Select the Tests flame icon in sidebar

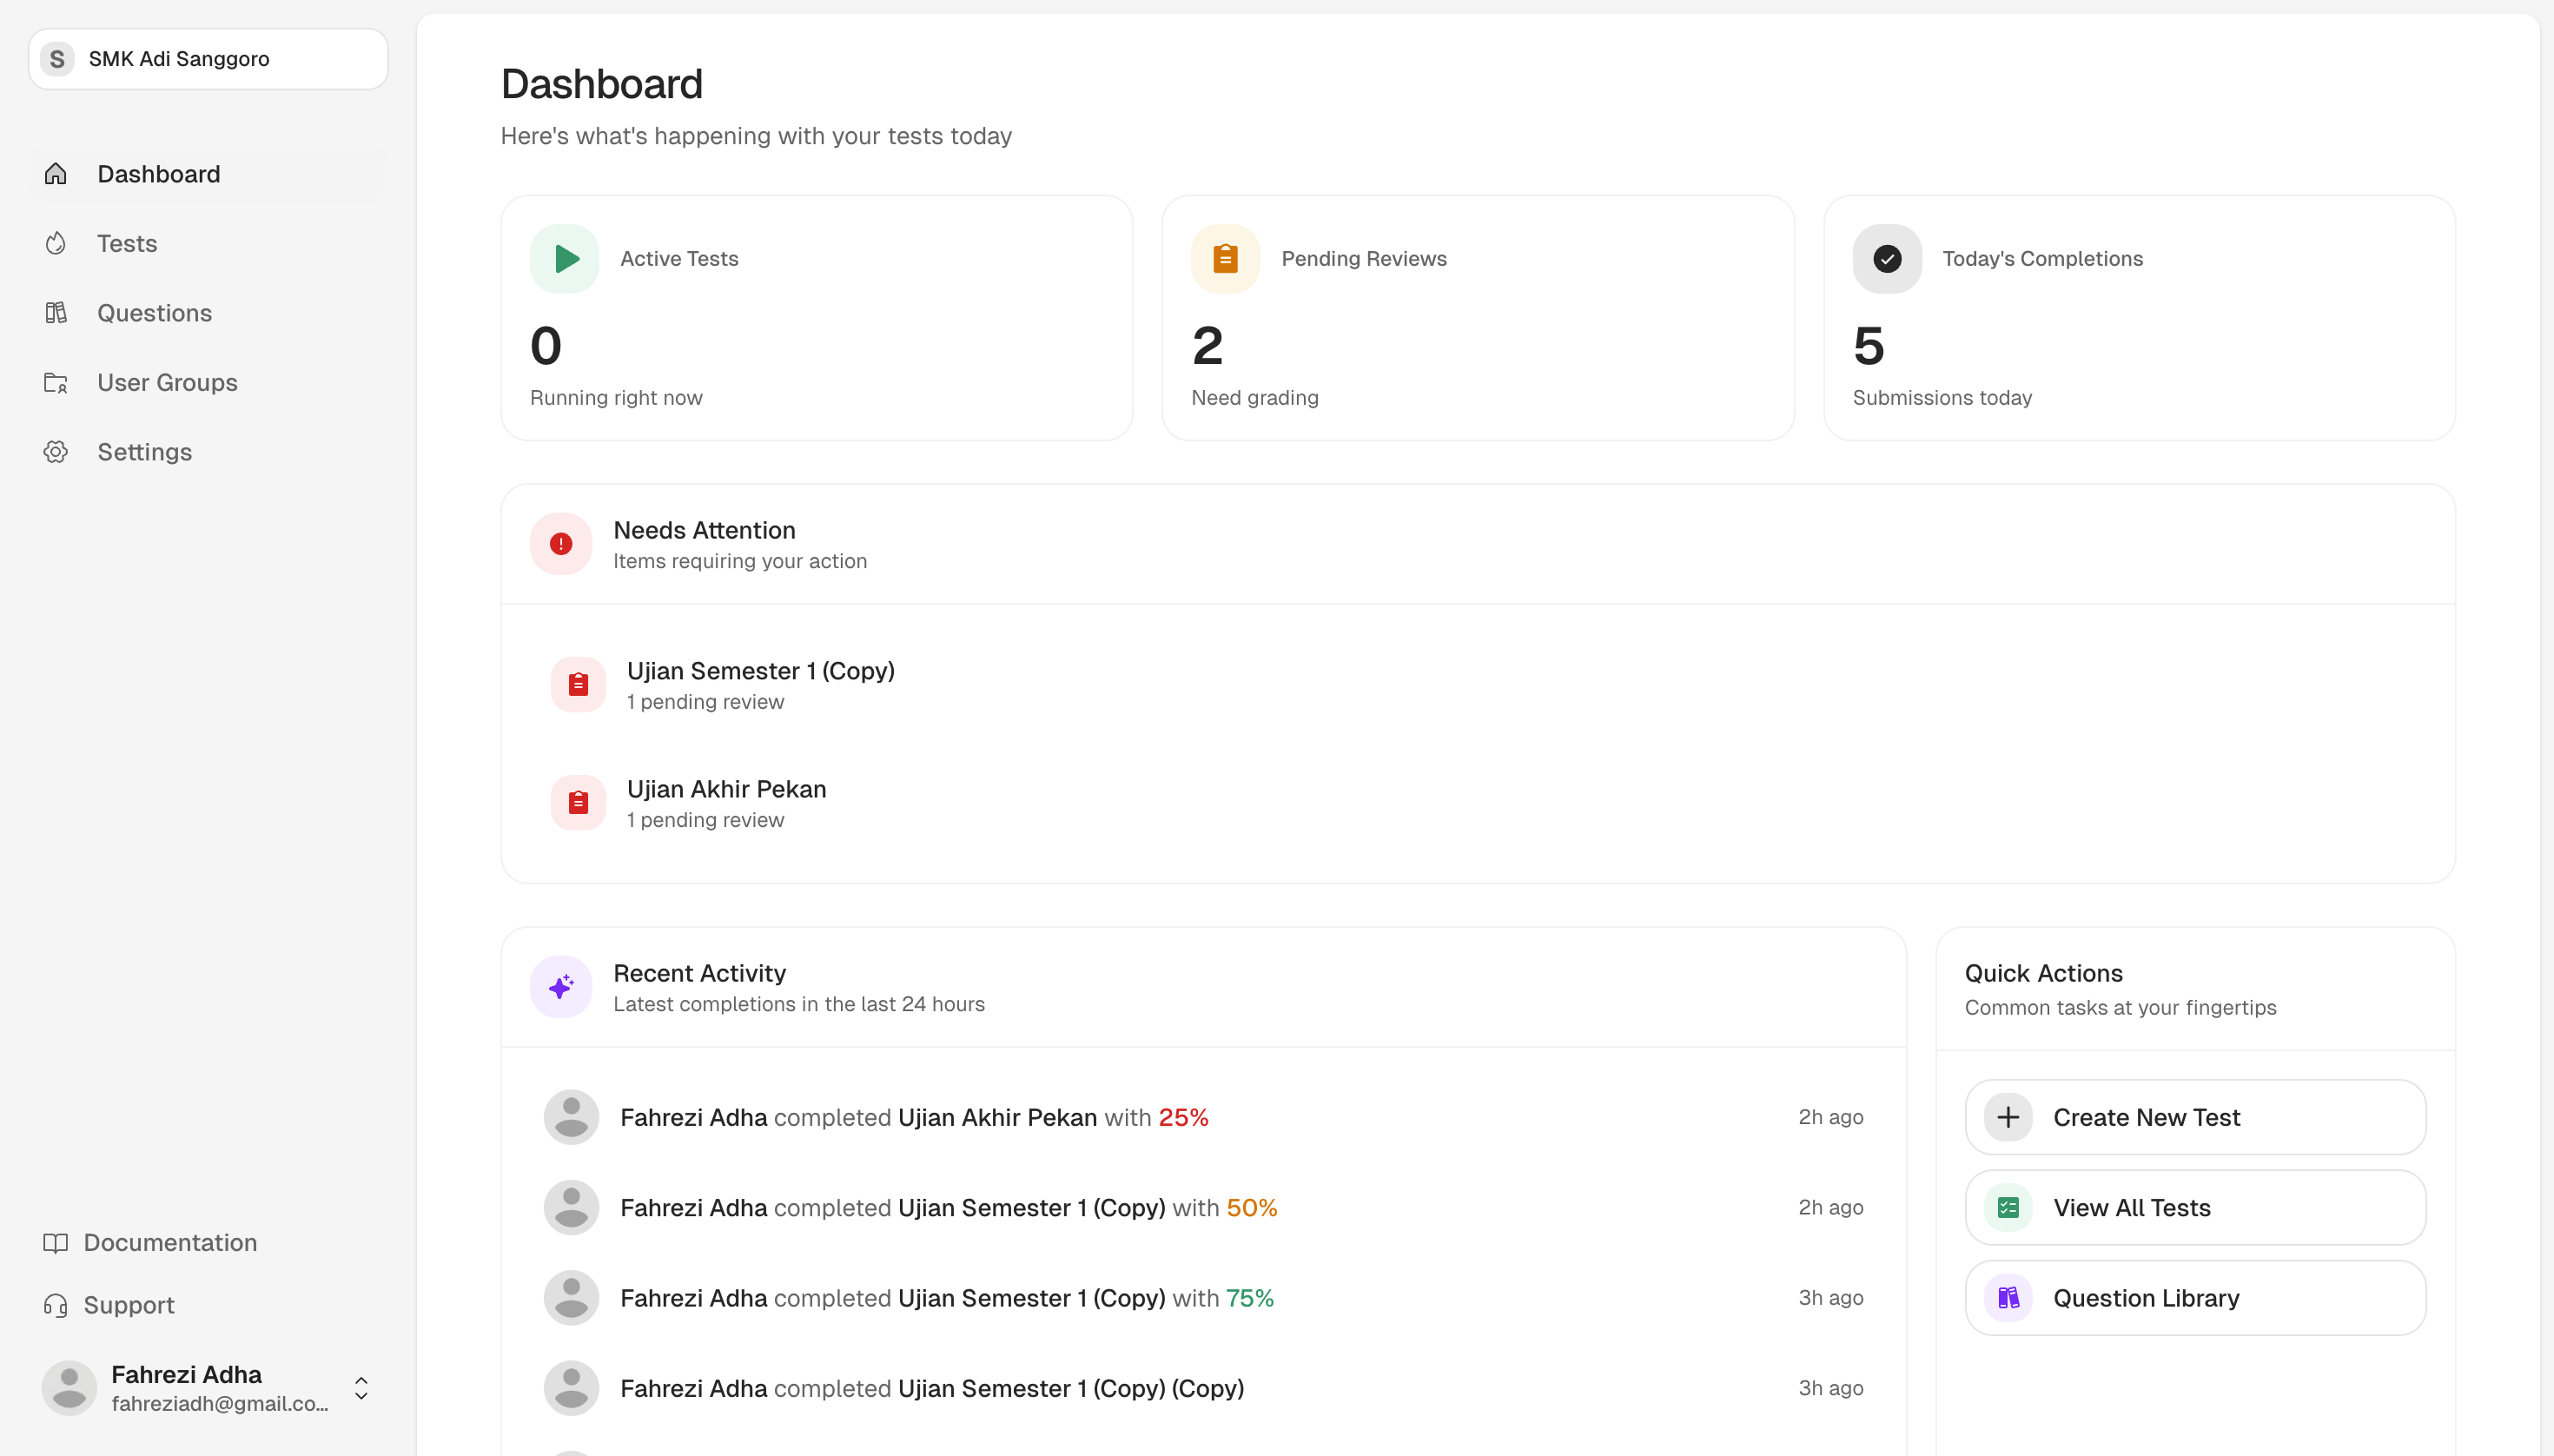coord(56,243)
